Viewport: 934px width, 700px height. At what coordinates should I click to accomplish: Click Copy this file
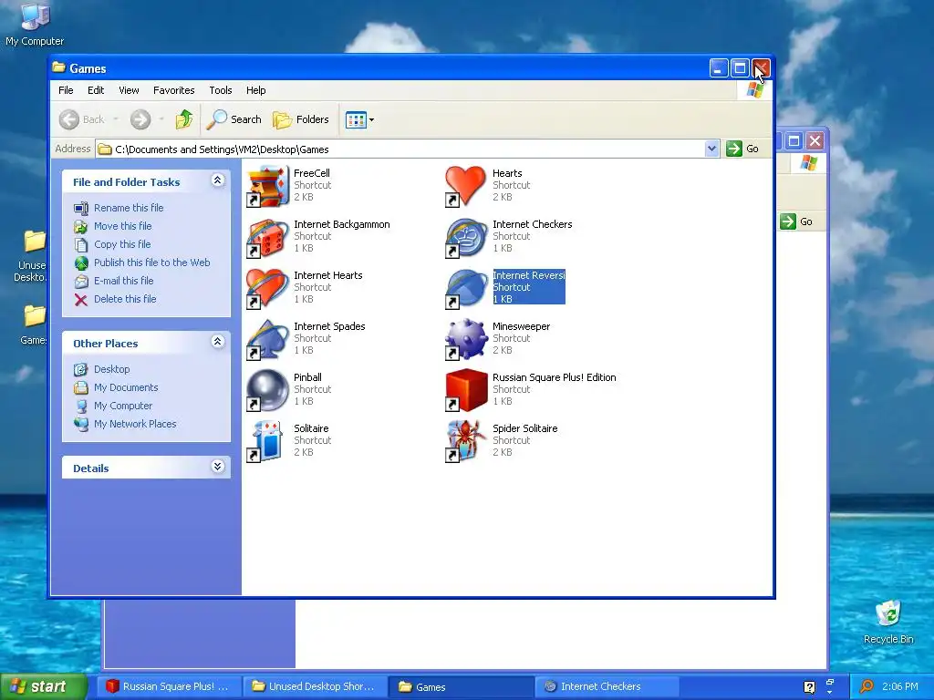point(122,244)
